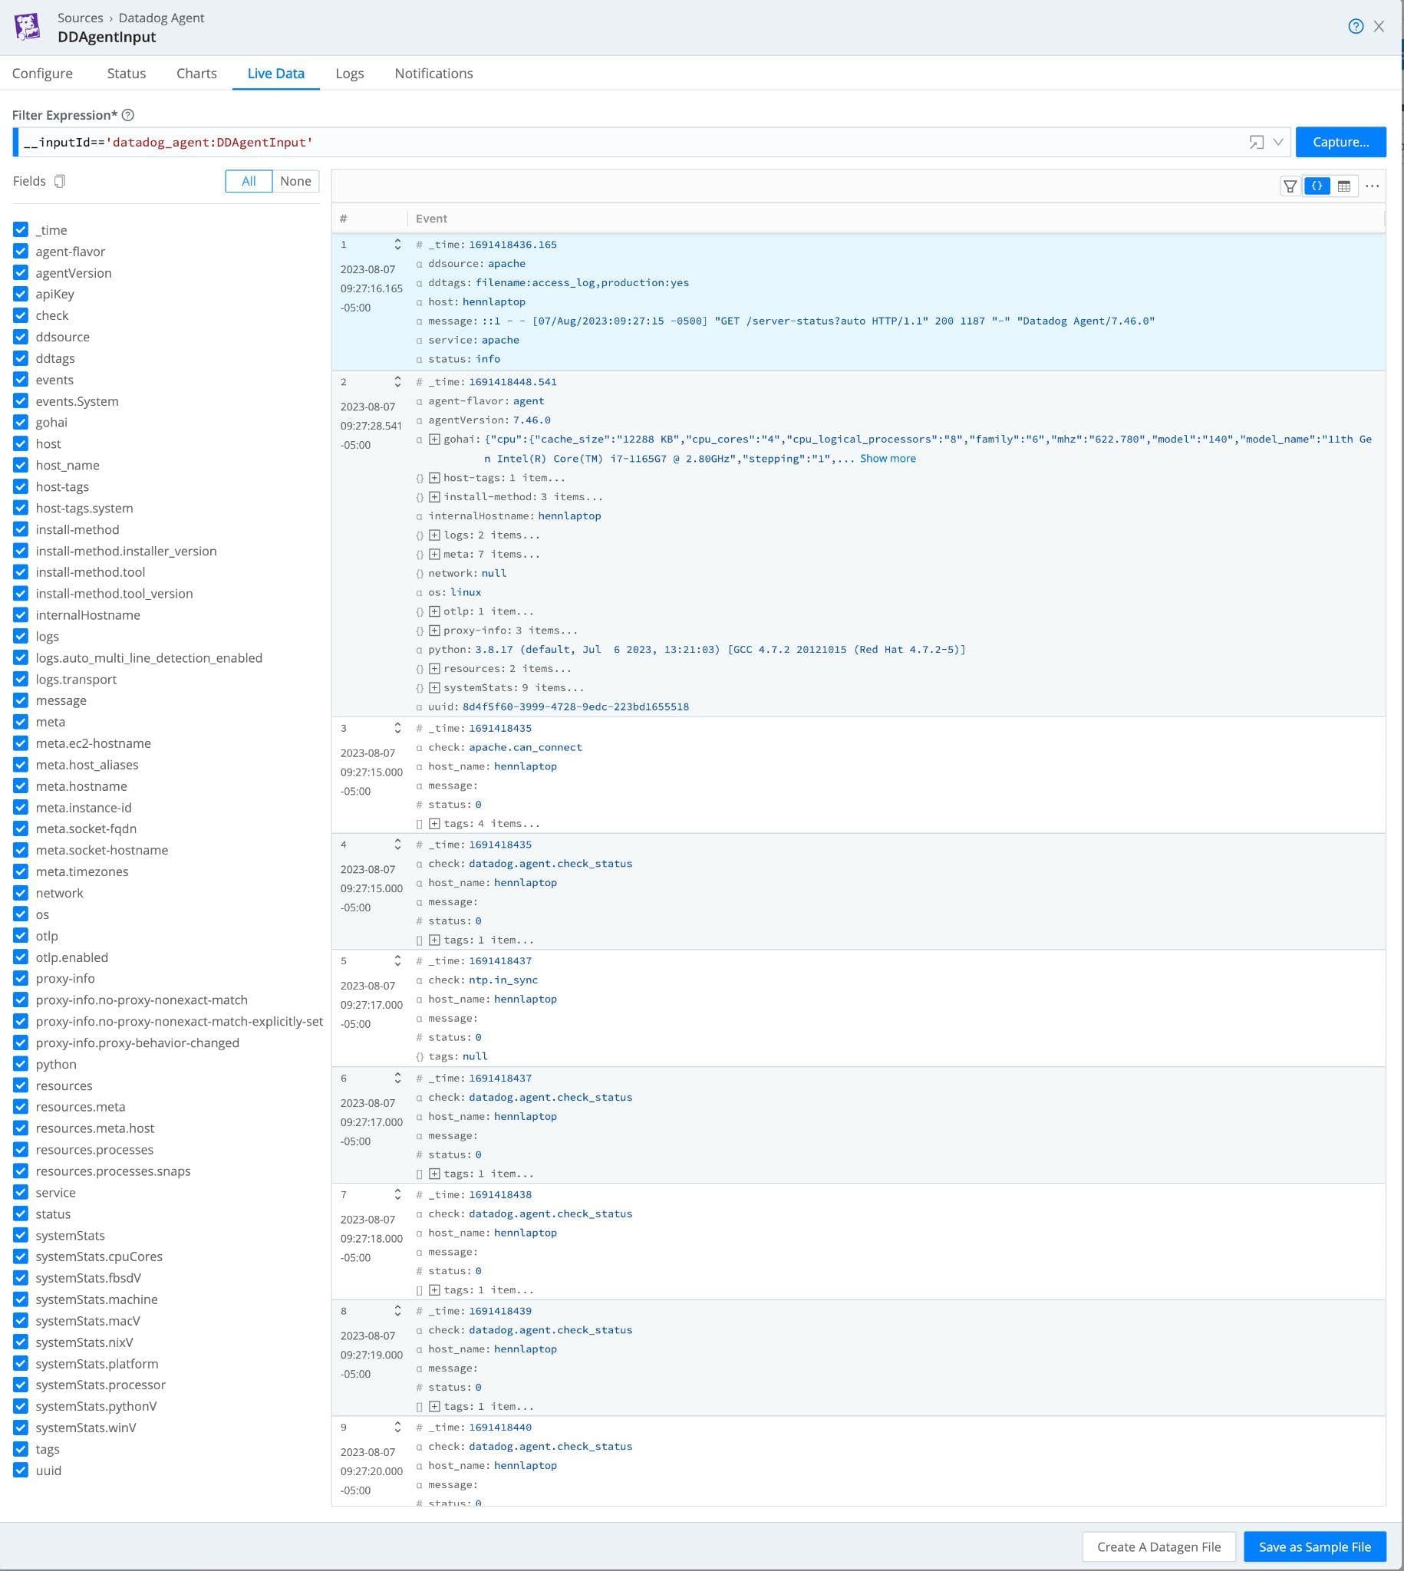Screen dimensions: 1404x1571
Task: Toggle the uuid field checkbox
Action: point(21,1470)
